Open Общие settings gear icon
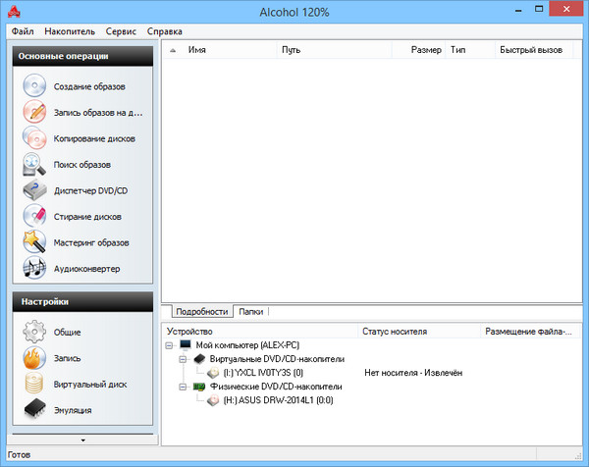Screen dimensions: 589x467 35,333
